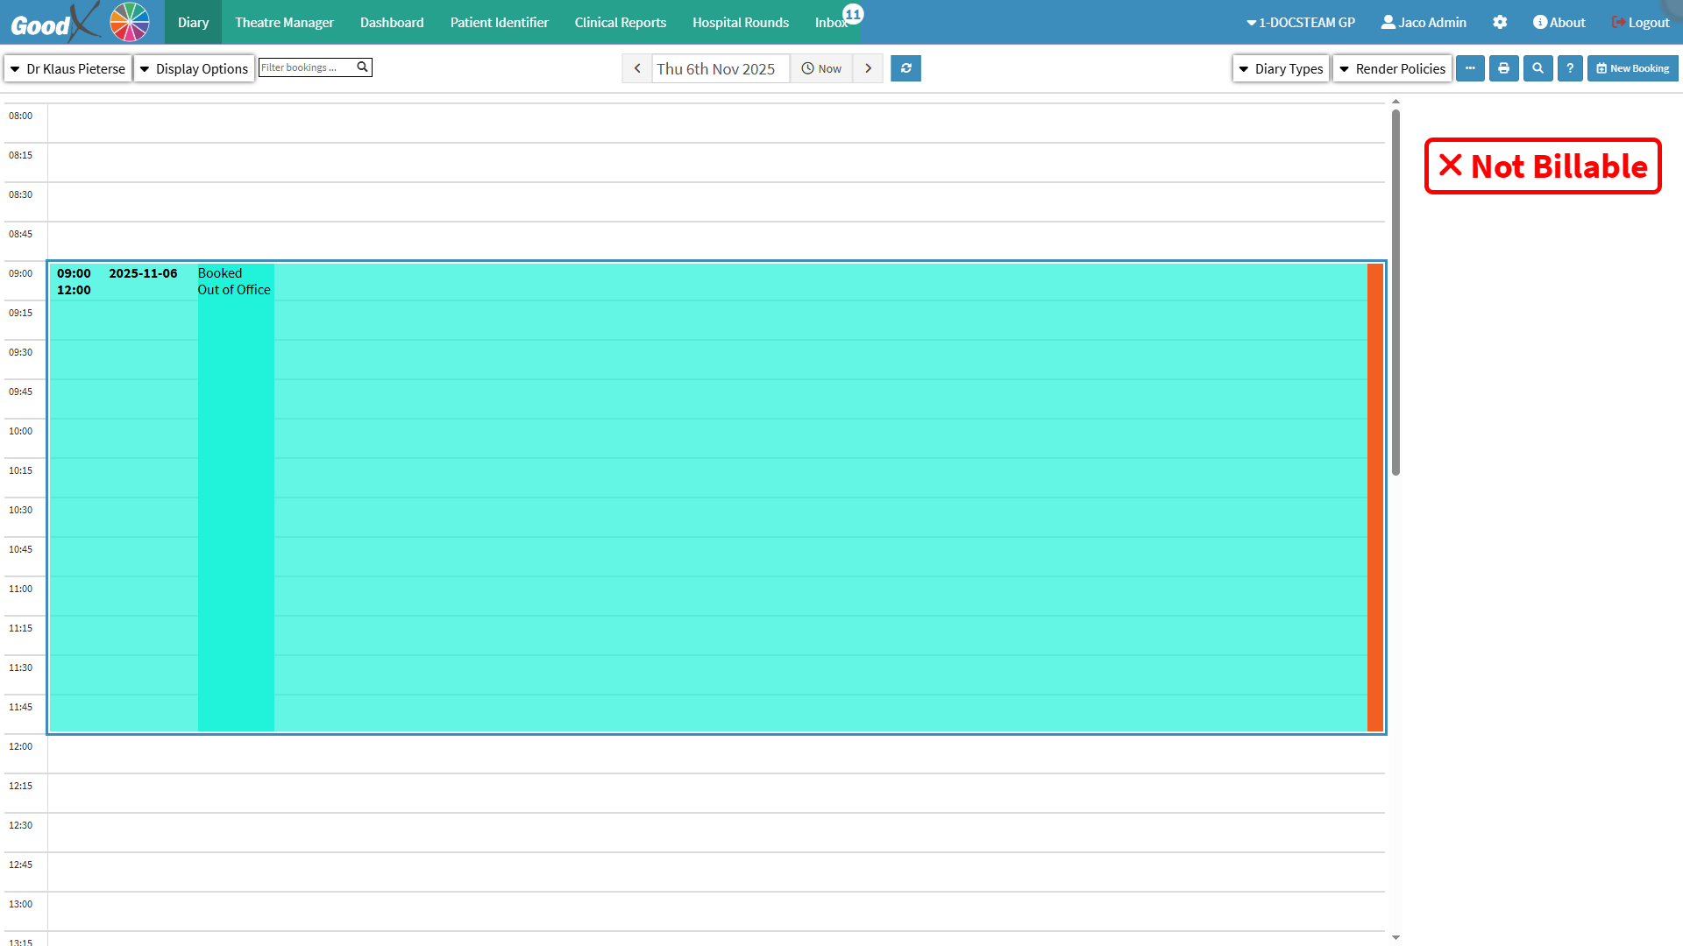Screen dimensions: 1683x946
Task: Click the print diary icon
Action: pyautogui.click(x=1503, y=68)
